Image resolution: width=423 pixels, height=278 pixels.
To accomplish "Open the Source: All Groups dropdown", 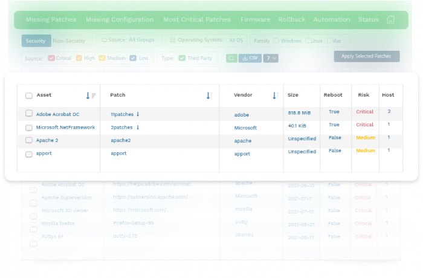I will click(x=129, y=40).
